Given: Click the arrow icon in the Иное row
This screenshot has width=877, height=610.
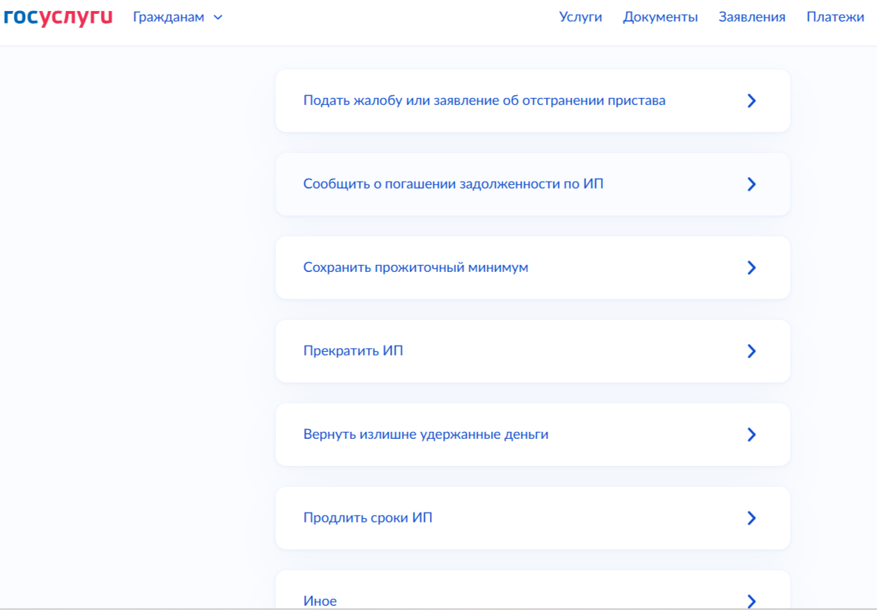Looking at the screenshot, I should click(751, 600).
